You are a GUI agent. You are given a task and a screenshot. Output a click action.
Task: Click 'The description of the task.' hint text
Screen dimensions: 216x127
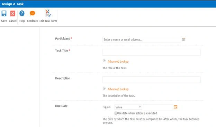point(119,96)
